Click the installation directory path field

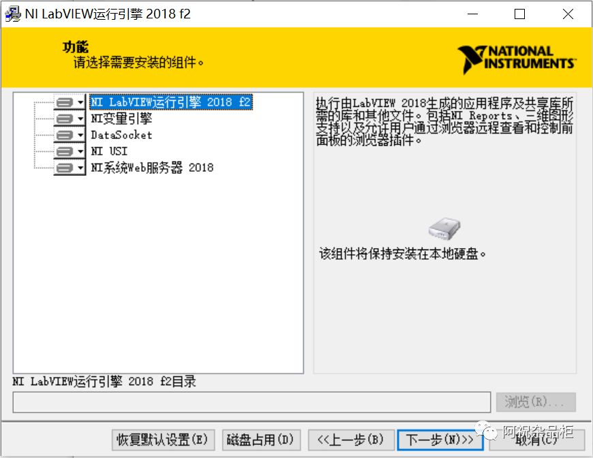click(x=252, y=402)
